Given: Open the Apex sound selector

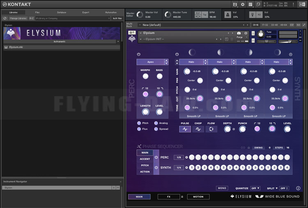Looking at the screenshot, I should [150, 62].
